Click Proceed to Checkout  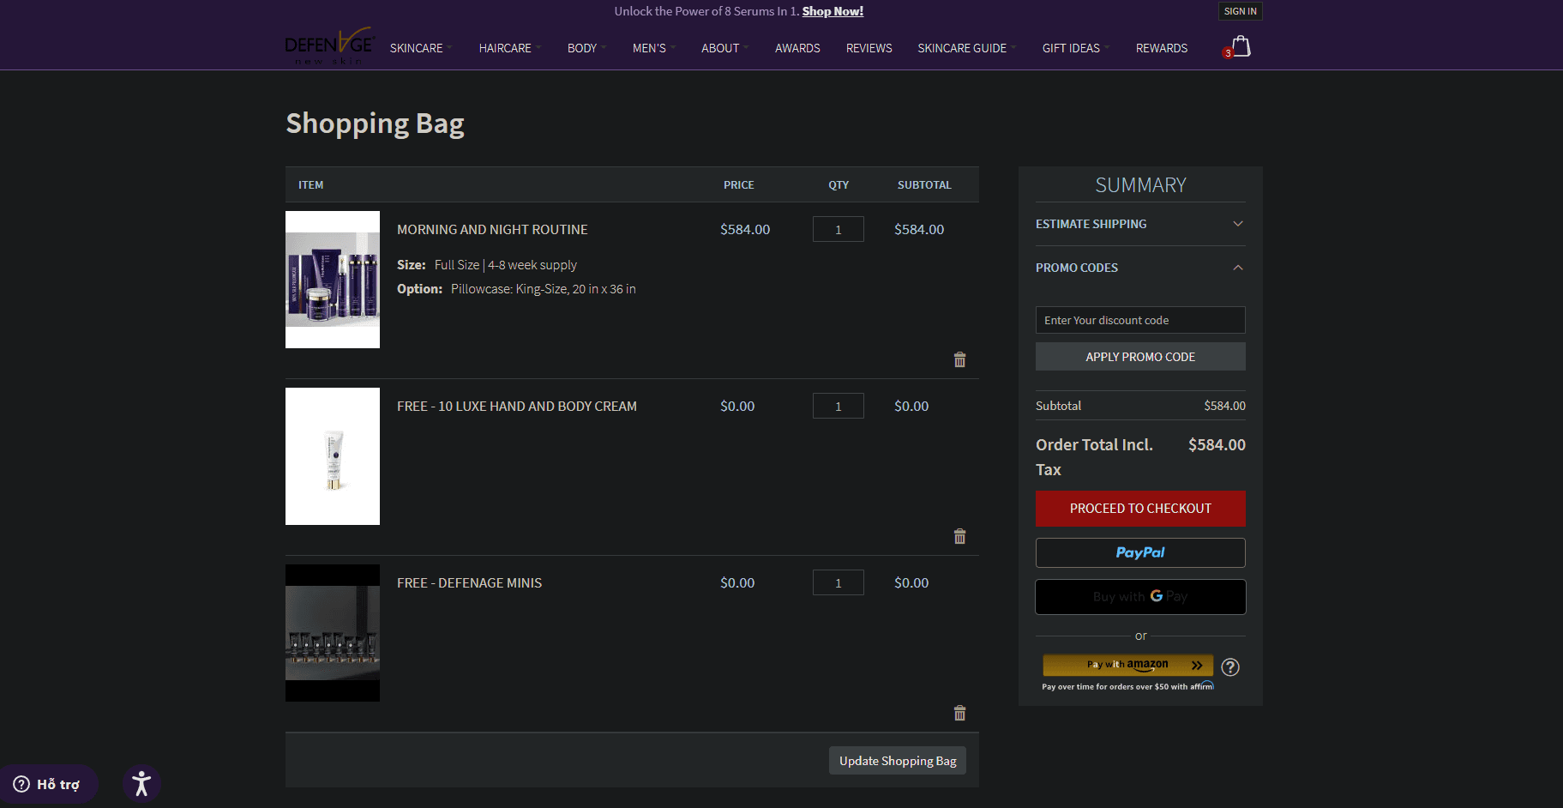1140,509
